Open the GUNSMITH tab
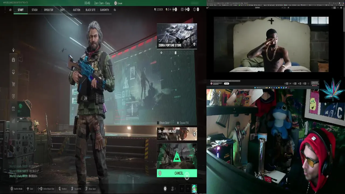The height and width of the screenshot is (194, 345). click(x=104, y=10)
